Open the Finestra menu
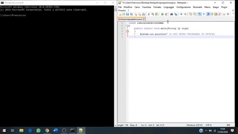This screenshot has height=134, width=238. [122, 10]
